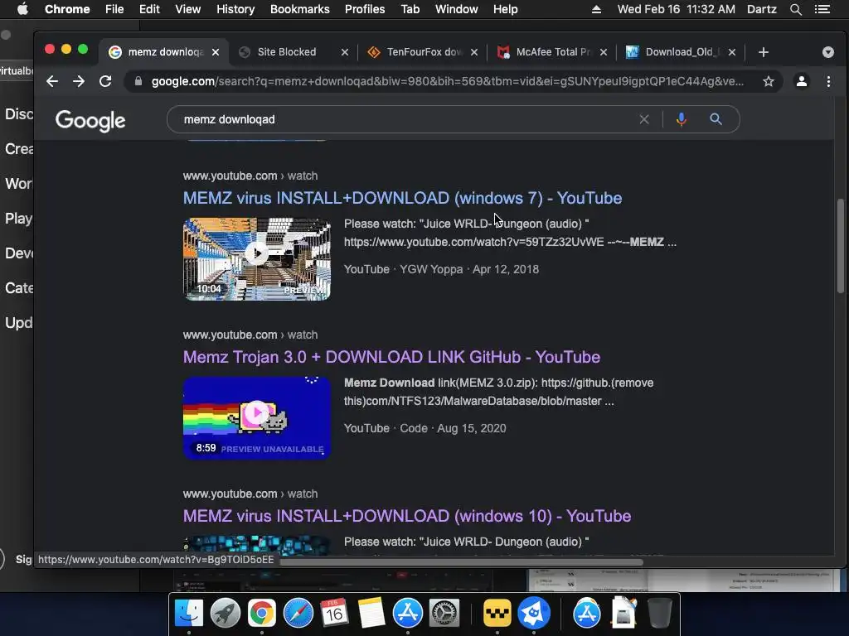Open the Apple menu
Viewport: 849px width, 636px height.
click(22, 9)
